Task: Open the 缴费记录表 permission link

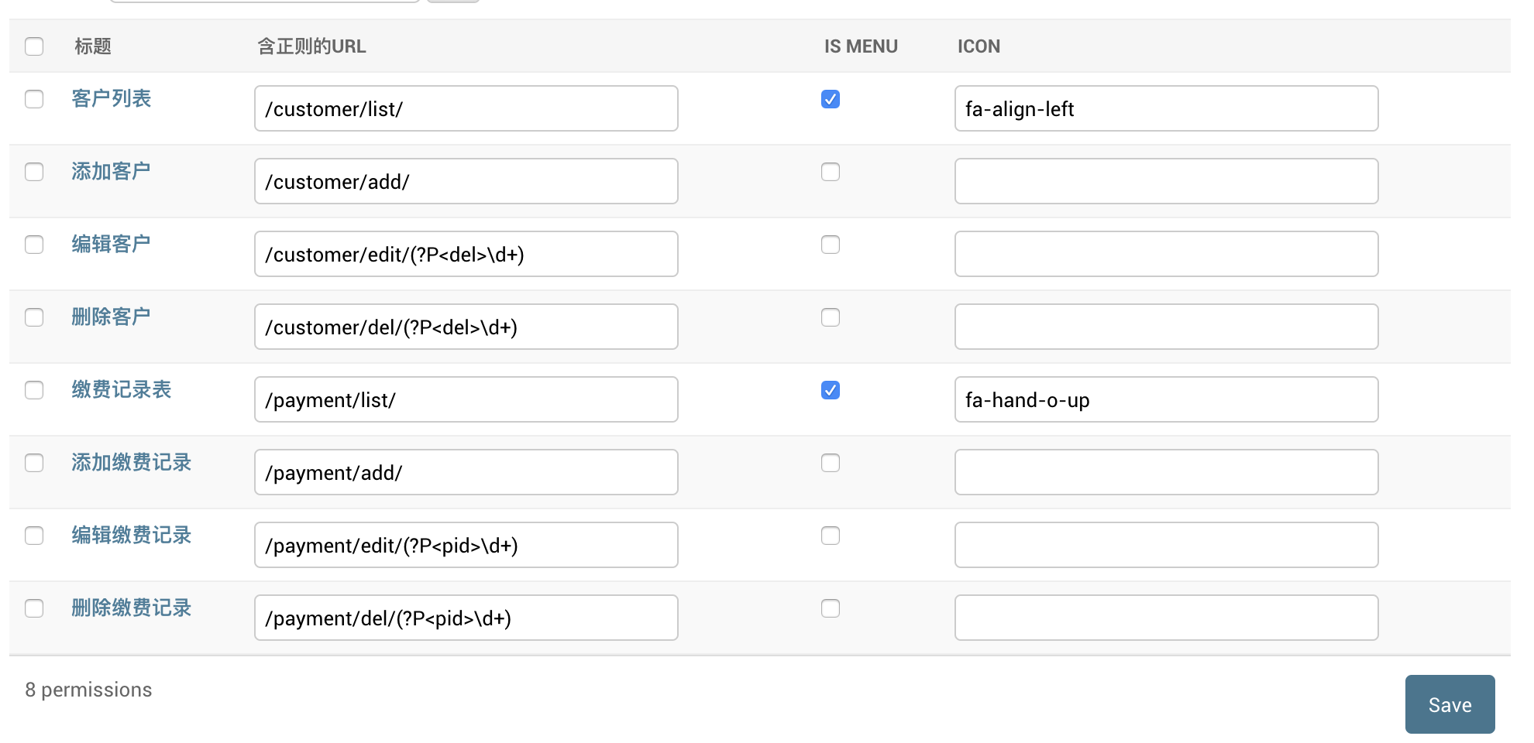Action: pyautogui.click(x=122, y=390)
